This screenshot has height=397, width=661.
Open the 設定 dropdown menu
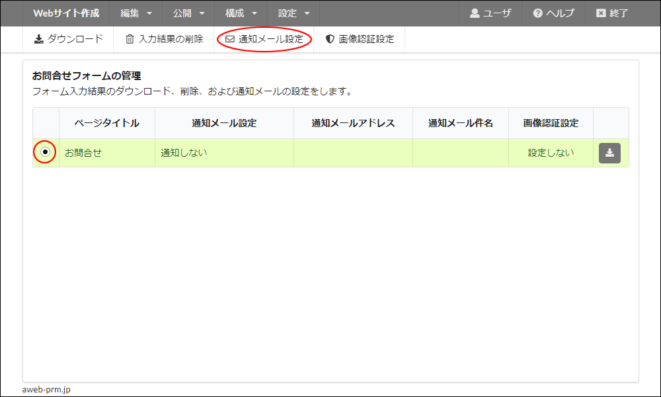coord(293,13)
